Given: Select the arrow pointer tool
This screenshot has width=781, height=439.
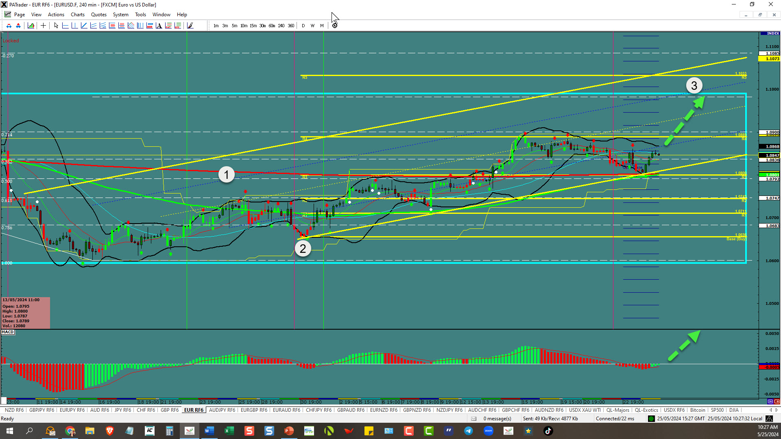Looking at the screenshot, I should click(x=56, y=26).
